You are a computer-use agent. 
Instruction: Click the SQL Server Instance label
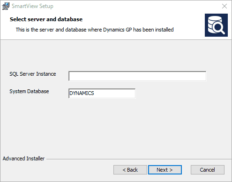coord(33,74)
